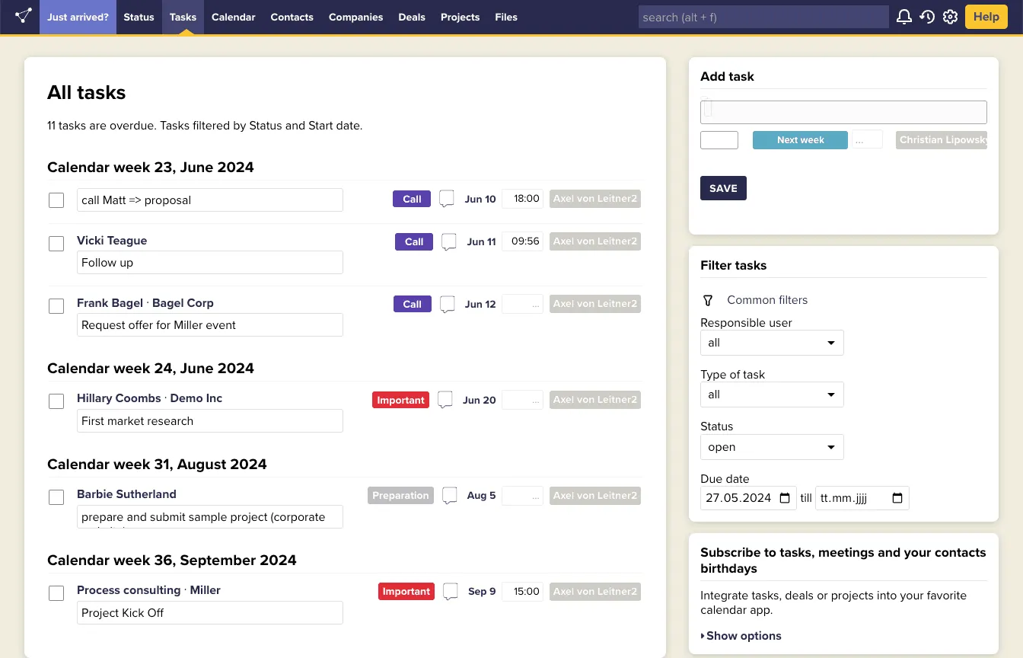
Task: Click the 'First market research' task field
Action: click(210, 421)
